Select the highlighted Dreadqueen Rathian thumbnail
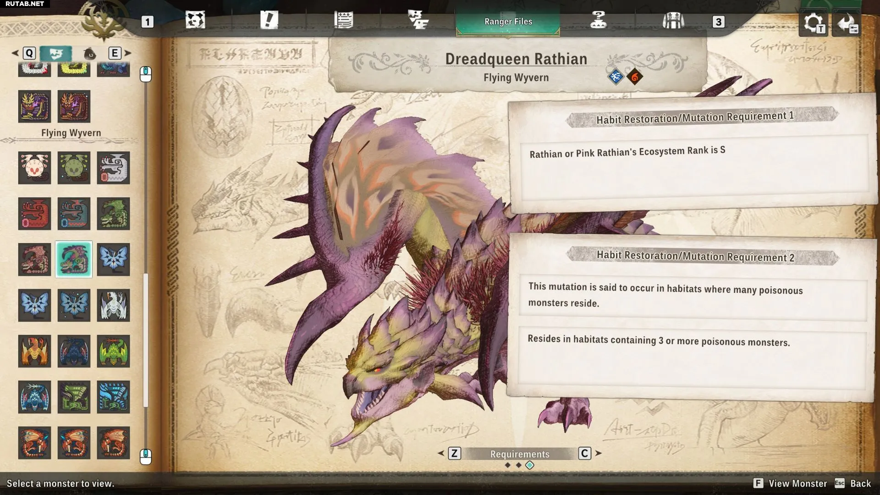This screenshot has height=495, width=880. [x=74, y=259]
